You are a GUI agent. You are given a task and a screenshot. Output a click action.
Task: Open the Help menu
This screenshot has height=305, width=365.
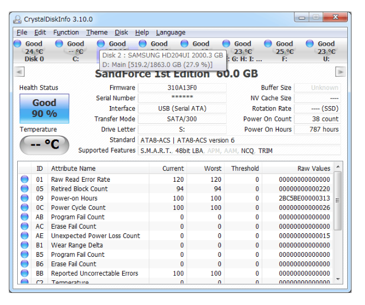(142, 32)
